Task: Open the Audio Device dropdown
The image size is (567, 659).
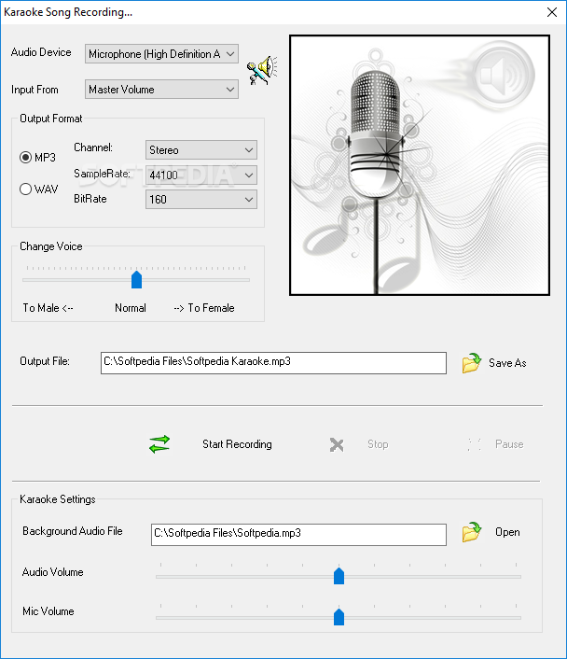Action: coord(161,54)
